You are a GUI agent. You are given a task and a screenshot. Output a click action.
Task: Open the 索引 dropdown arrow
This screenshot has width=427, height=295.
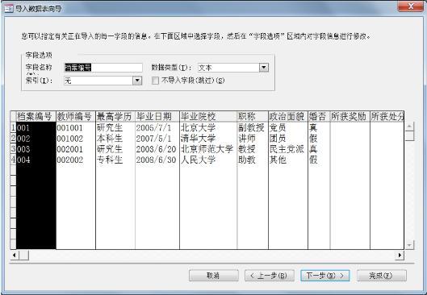coord(137,81)
